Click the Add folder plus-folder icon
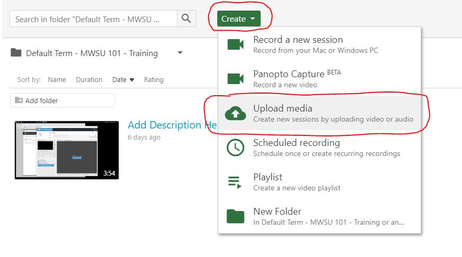 [19, 100]
